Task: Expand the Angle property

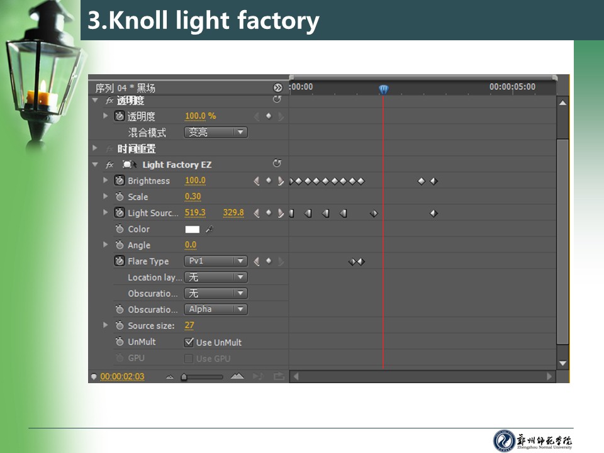Action: coord(105,244)
